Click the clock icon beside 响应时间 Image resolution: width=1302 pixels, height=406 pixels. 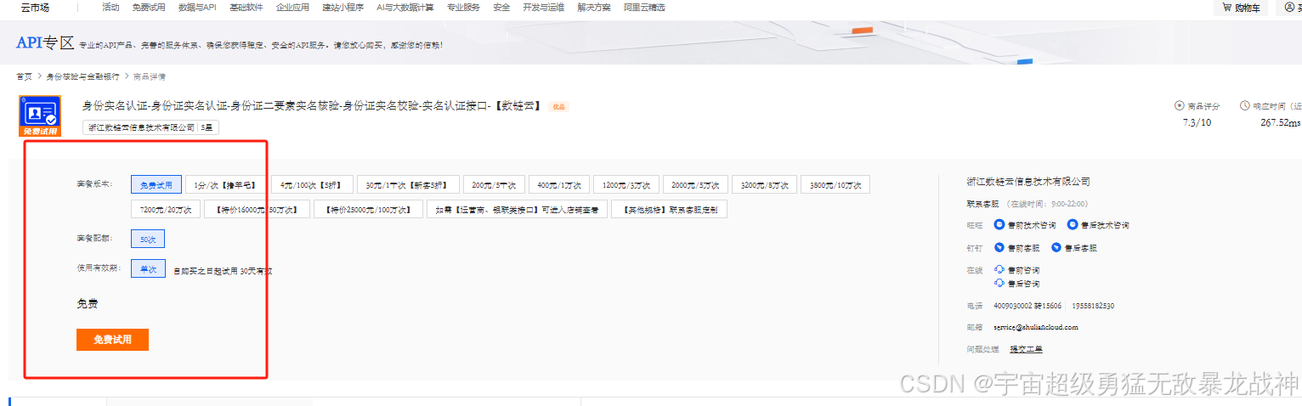click(1244, 106)
